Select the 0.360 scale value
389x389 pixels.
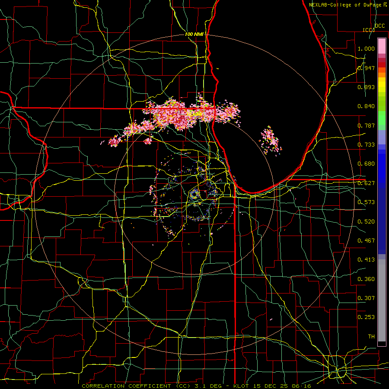(366, 279)
